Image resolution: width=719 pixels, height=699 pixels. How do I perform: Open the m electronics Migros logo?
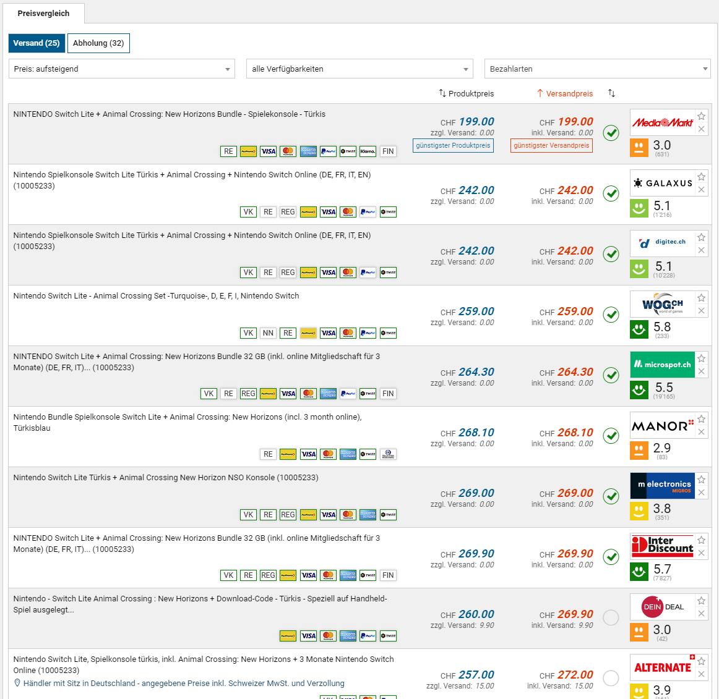point(662,486)
